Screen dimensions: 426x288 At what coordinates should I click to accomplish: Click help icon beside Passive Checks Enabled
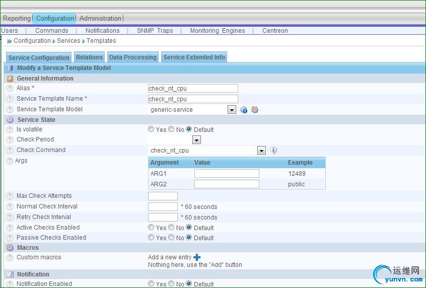10,238
